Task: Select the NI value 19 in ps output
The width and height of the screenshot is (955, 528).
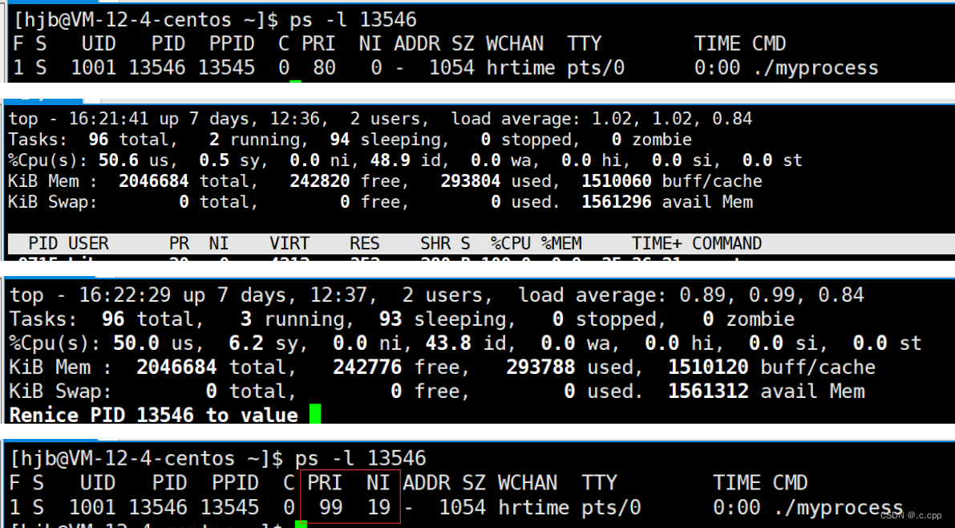Action: coord(378,507)
